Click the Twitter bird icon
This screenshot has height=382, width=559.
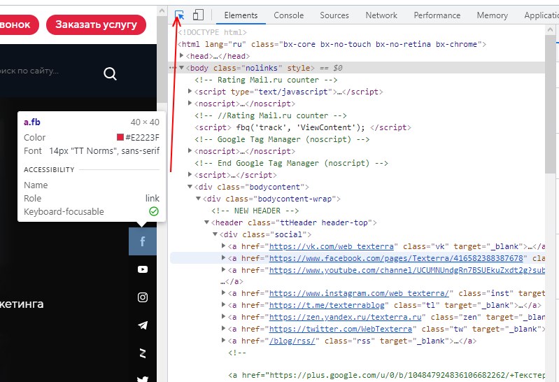point(143,378)
